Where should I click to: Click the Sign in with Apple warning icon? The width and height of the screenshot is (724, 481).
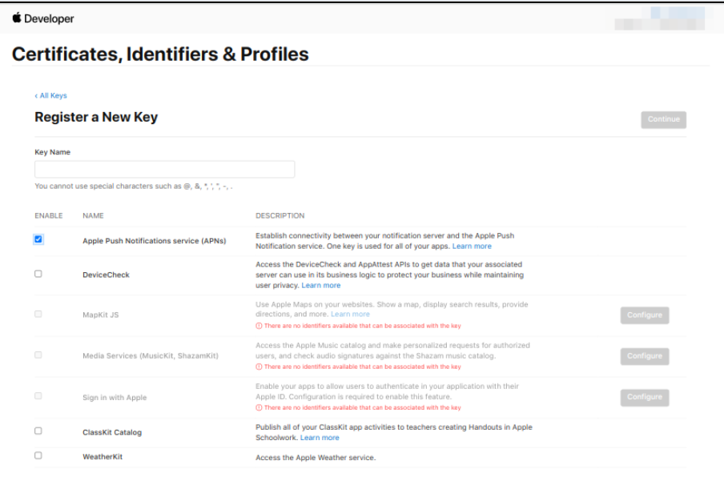pyautogui.click(x=259, y=407)
